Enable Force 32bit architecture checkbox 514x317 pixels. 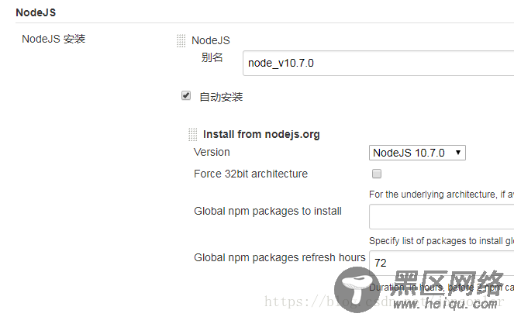point(377,174)
